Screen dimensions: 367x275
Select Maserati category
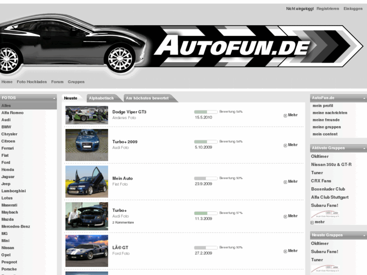9,205
